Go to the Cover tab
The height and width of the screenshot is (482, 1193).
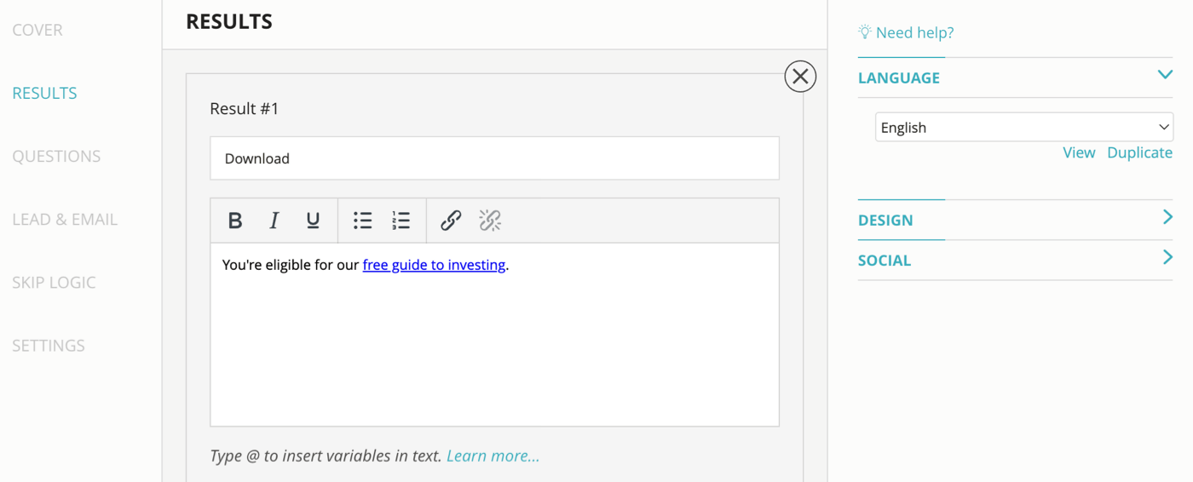[x=37, y=30]
